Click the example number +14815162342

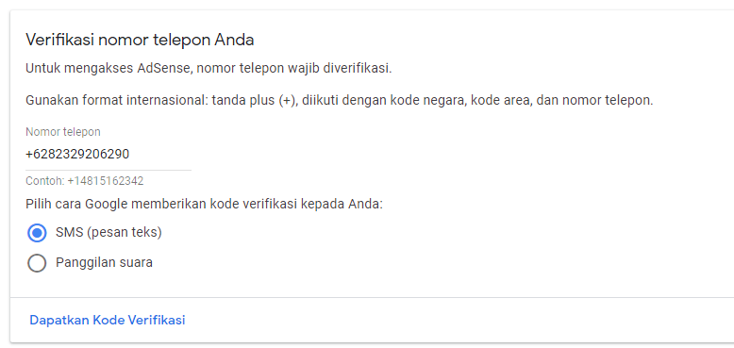point(106,181)
